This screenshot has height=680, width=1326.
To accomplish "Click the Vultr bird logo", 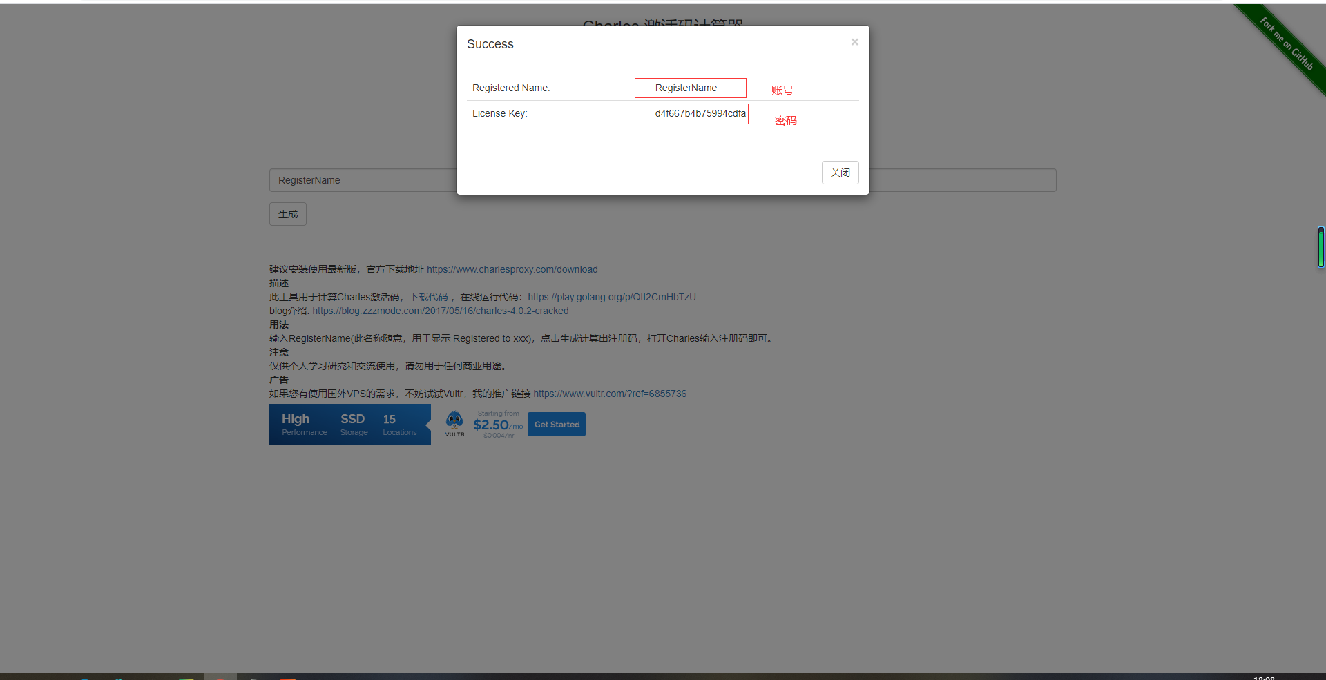I will [454, 424].
